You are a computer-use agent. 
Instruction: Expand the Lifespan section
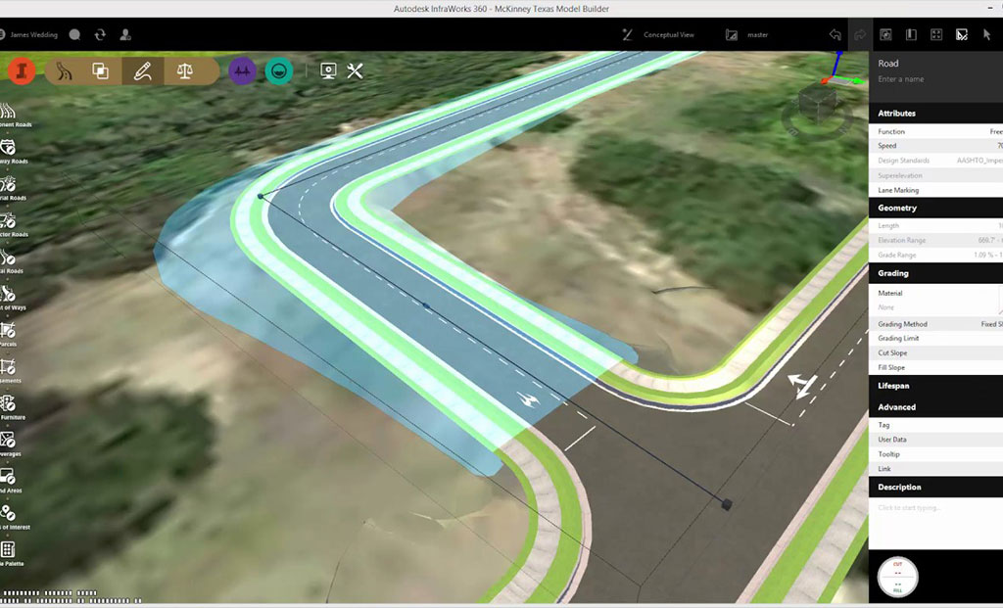(x=893, y=386)
